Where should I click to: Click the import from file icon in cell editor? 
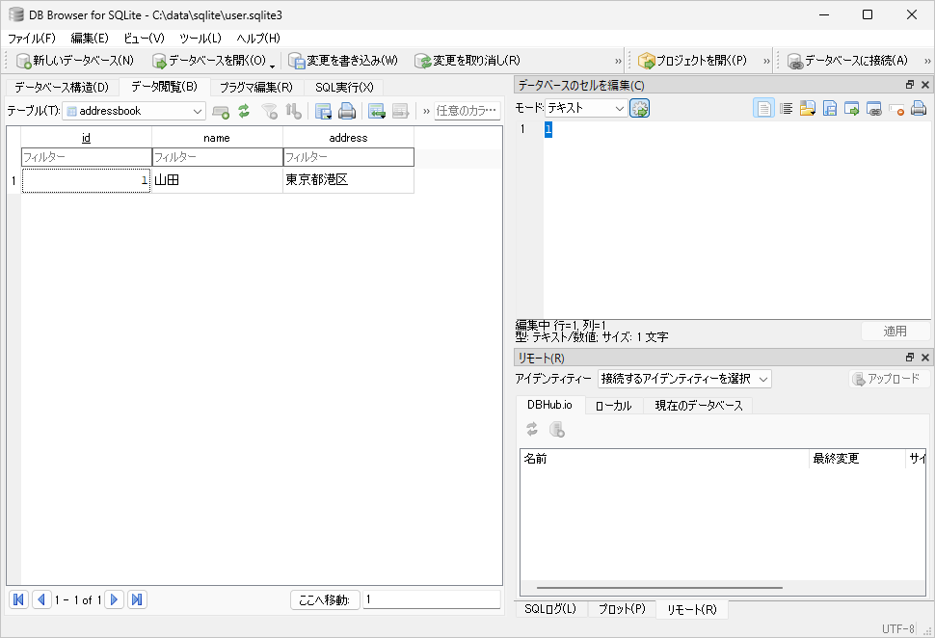[807, 109]
